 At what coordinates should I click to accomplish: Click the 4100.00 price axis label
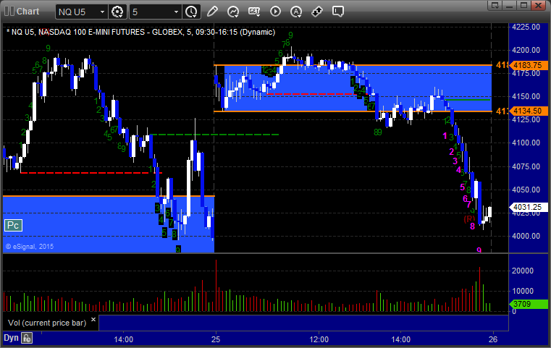point(526,143)
